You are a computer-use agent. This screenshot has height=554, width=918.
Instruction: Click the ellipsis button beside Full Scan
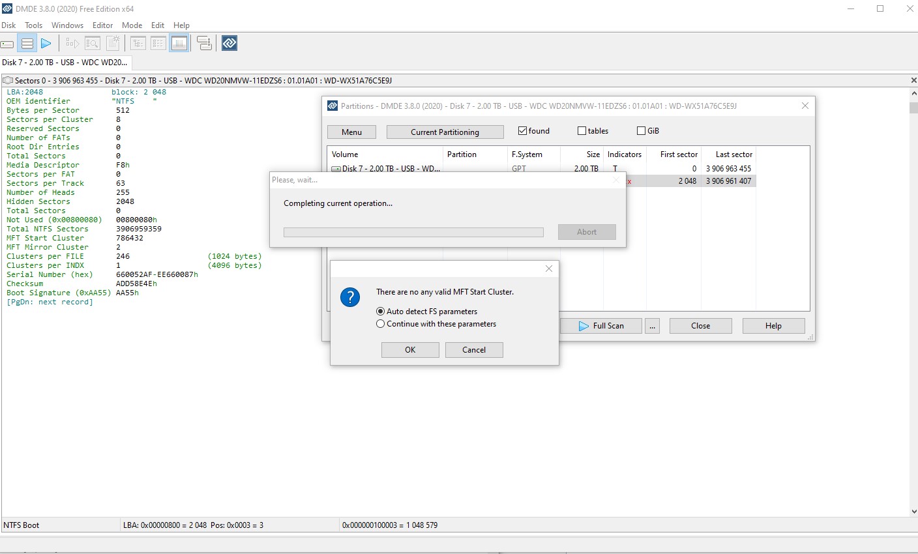(652, 326)
